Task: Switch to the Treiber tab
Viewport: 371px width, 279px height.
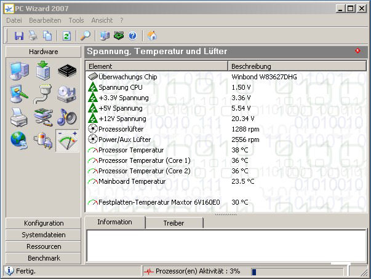Action: point(174,223)
